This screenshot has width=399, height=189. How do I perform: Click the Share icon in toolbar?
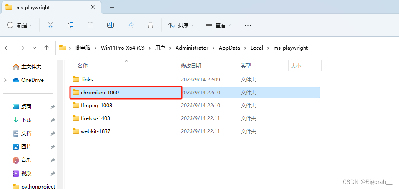click(x=130, y=25)
